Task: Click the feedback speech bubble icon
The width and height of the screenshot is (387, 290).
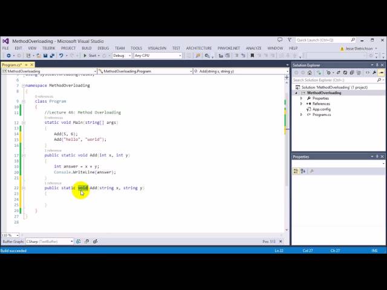Action: [x=279, y=40]
